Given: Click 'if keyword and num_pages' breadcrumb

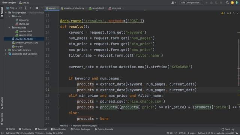Looking at the screenshot, I should (84, 126).
